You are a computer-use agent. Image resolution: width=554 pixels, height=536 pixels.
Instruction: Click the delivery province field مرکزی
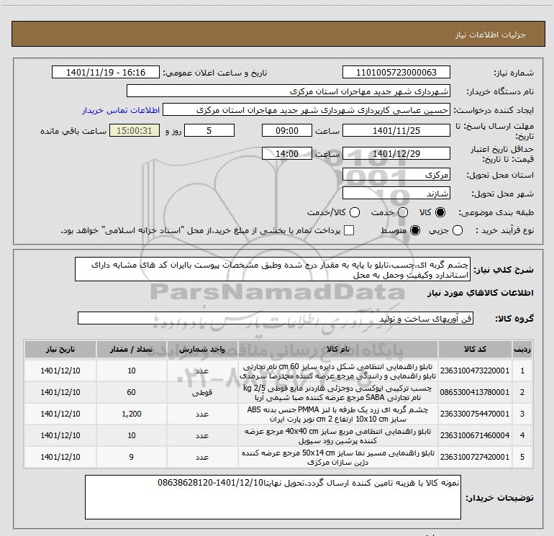pos(396,175)
